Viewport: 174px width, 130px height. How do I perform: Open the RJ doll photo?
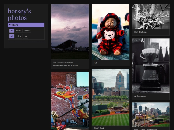pyautogui.click(x=110, y=32)
